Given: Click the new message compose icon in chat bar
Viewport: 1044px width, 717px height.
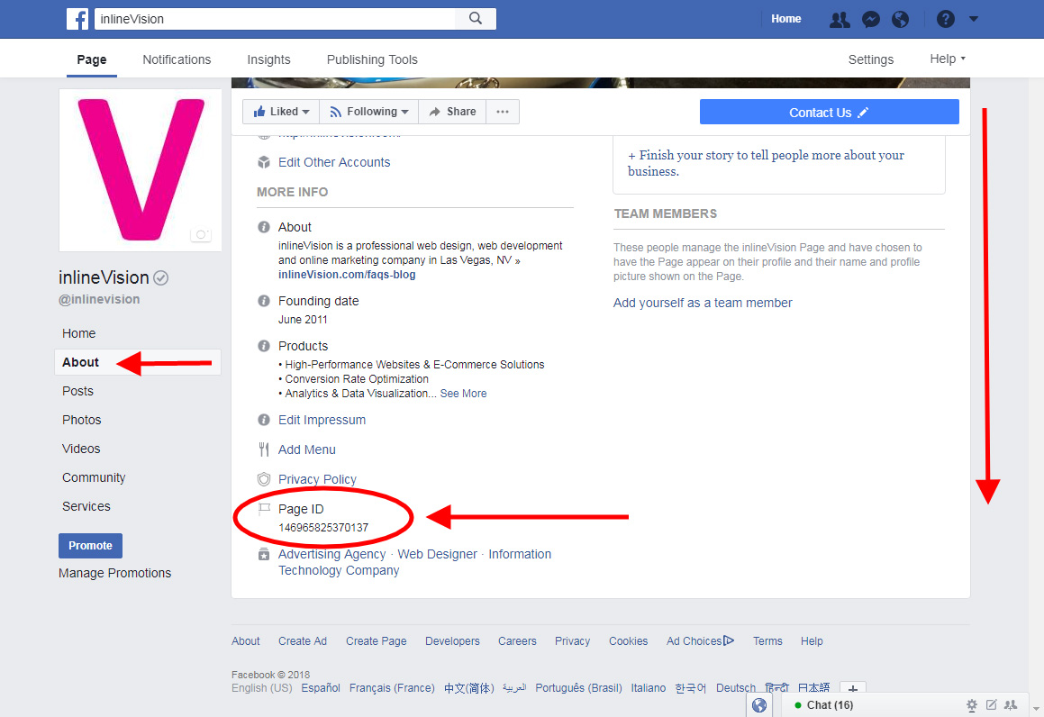Looking at the screenshot, I should click(x=992, y=705).
